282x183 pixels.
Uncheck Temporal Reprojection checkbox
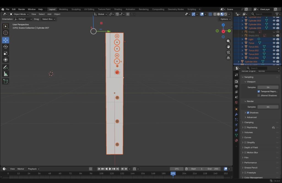click(259, 91)
